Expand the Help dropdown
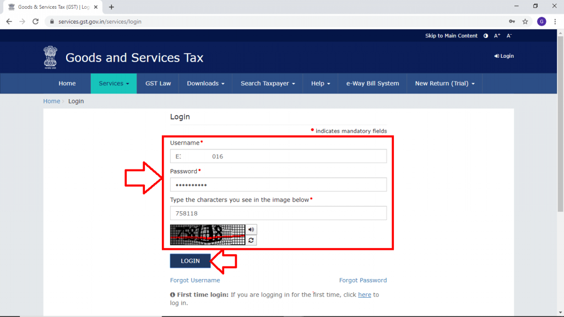The height and width of the screenshot is (317, 564). pos(321,84)
